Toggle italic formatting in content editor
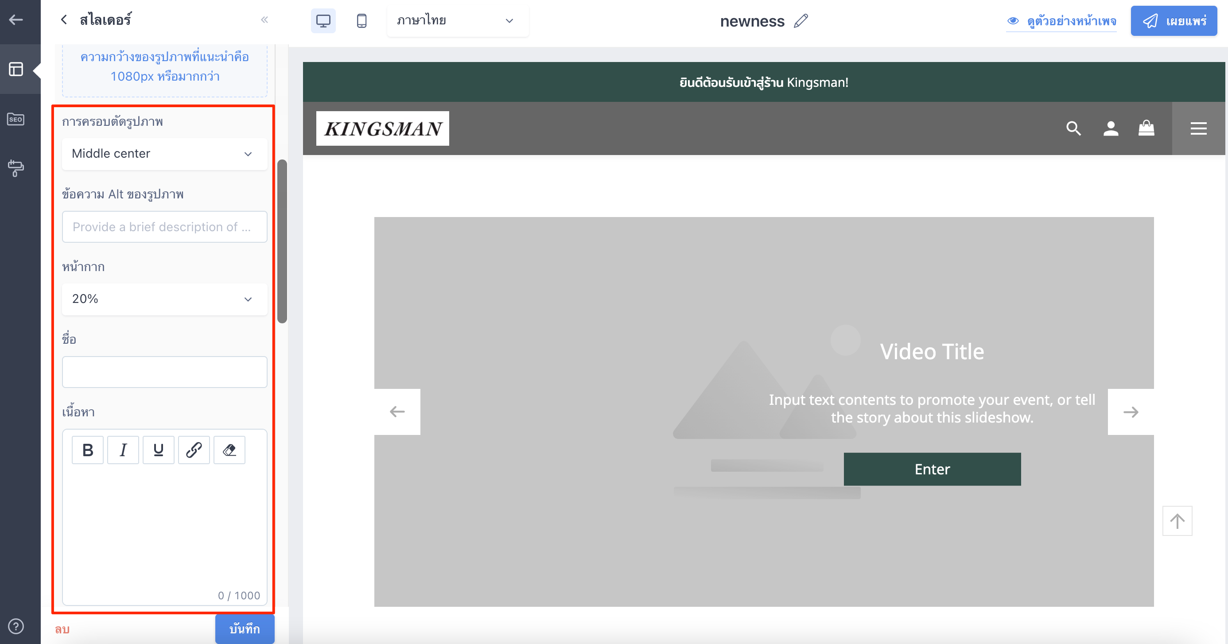 (123, 450)
